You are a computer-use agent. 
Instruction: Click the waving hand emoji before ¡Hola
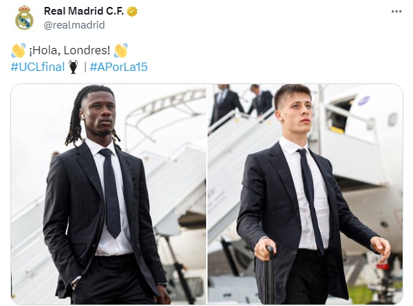19,50
